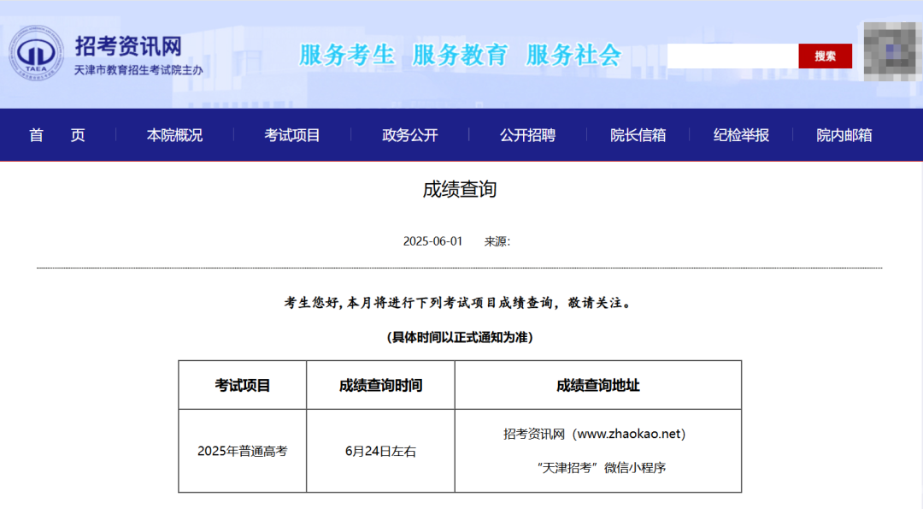Viewport: 923px width, 509px height.
Task: Click the 招考资讯网 (www.zhaokao.net) text
Action: [595, 435]
